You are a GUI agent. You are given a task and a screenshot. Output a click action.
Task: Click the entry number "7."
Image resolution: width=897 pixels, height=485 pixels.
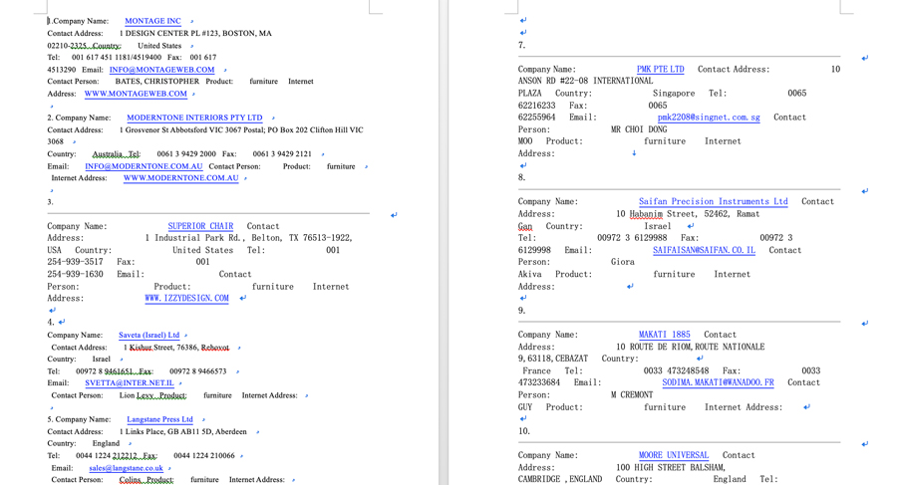(x=521, y=45)
